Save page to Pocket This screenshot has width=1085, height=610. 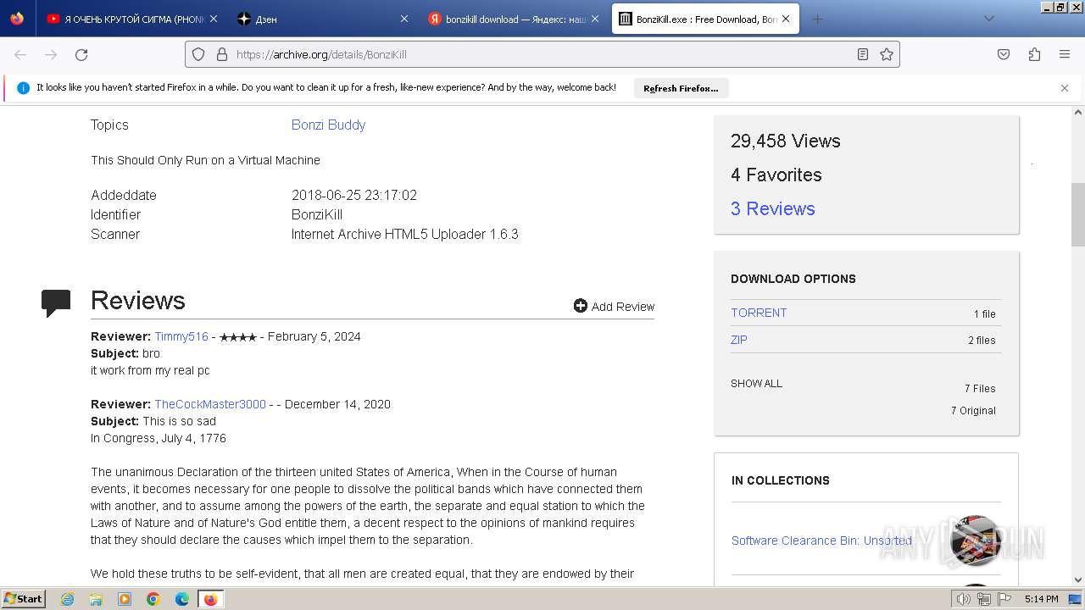tap(1004, 54)
